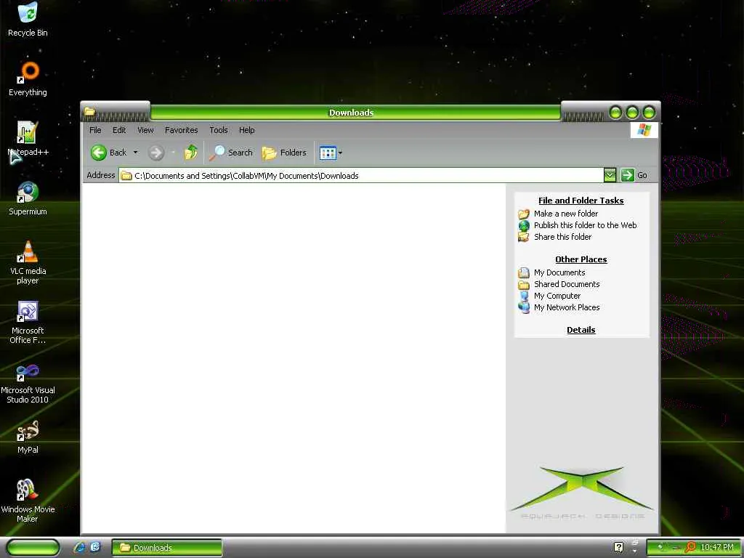Open the Back history dropdown arrow
The image size is (744, 558).
point(135,153)
